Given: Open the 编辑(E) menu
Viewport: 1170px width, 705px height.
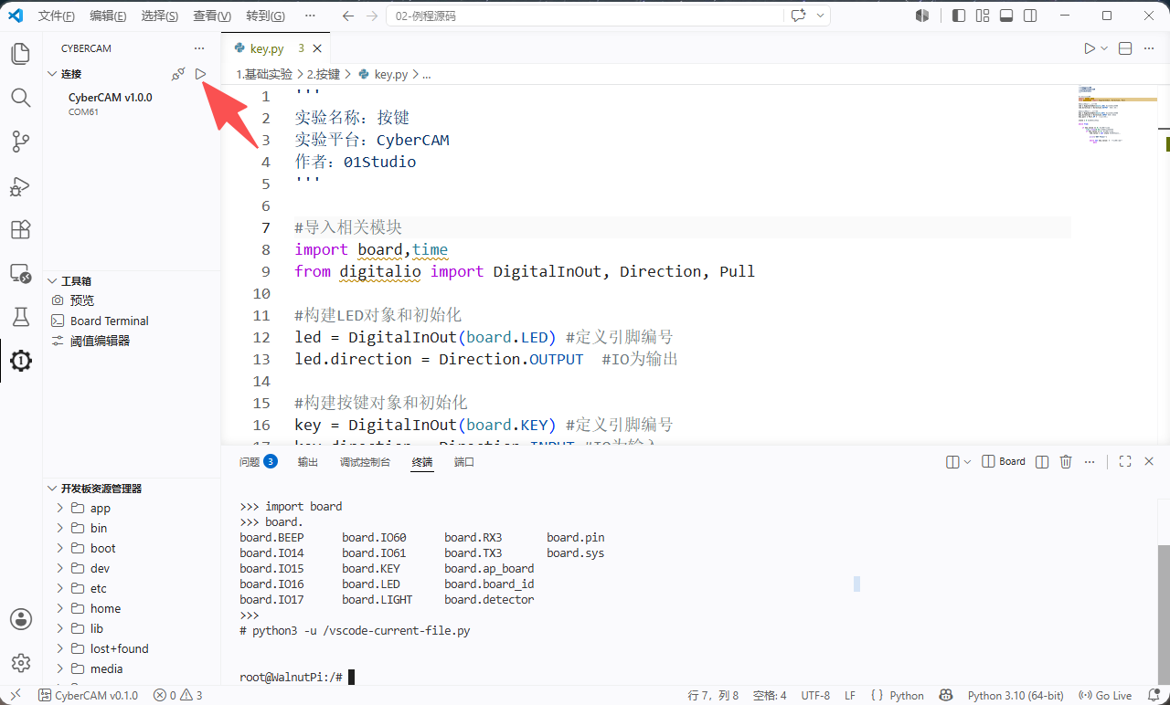Looking at the screenshot, I should coord(109,16).
